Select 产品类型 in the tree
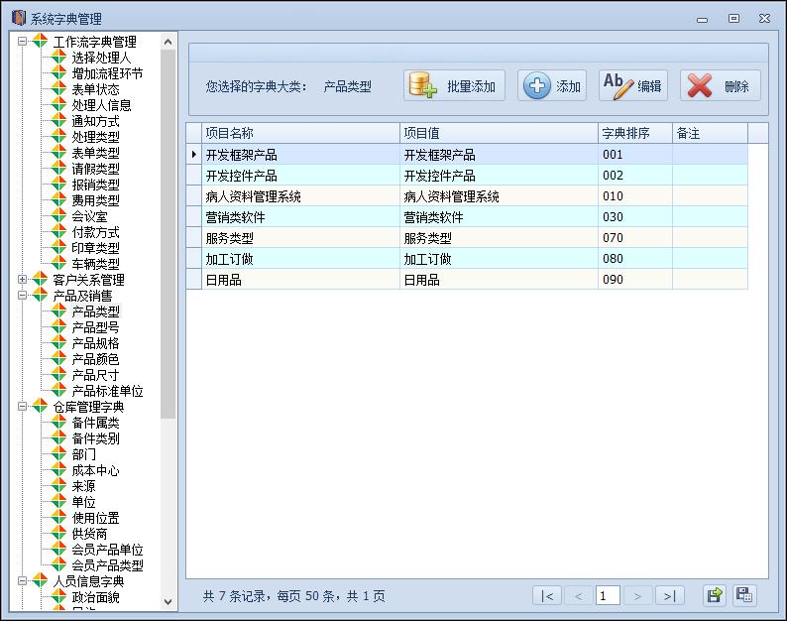 (95, 311)
